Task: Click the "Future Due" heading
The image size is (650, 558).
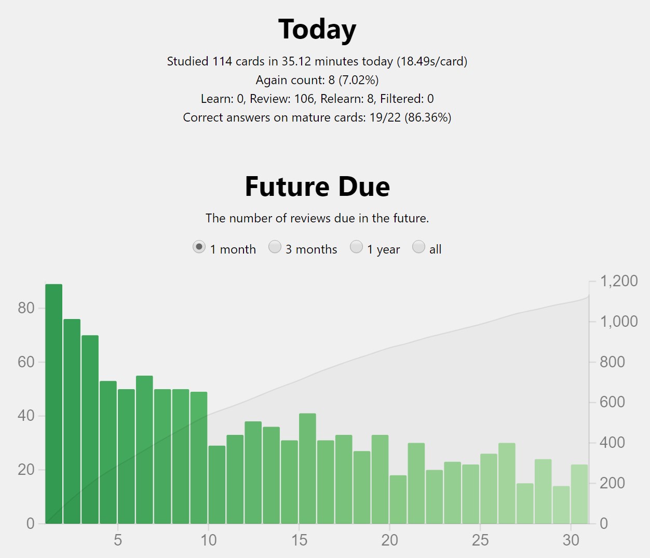Action: click(317, 187)
